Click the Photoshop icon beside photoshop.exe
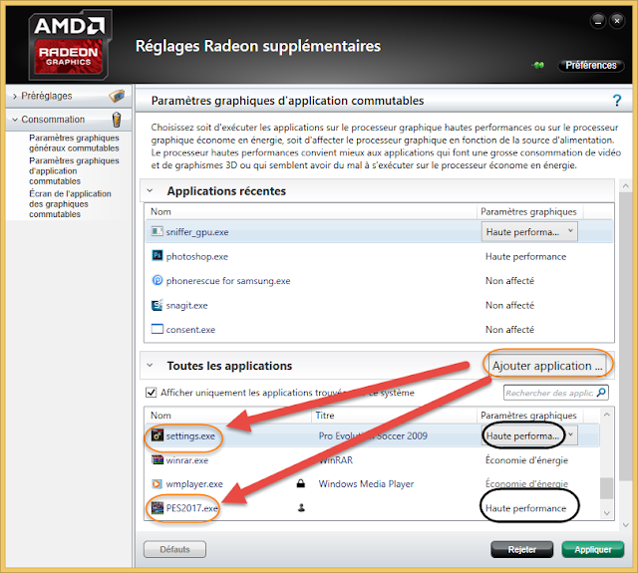The height and width of the screenshot is (573, 638). (158, 255)
